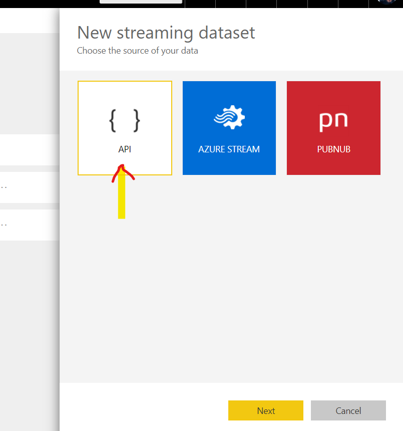Image resolution: width=403 pixels, height=431 pixels.
Task: Click the rightmost dark navigation tab at top
Action: (x=353, y=4)
